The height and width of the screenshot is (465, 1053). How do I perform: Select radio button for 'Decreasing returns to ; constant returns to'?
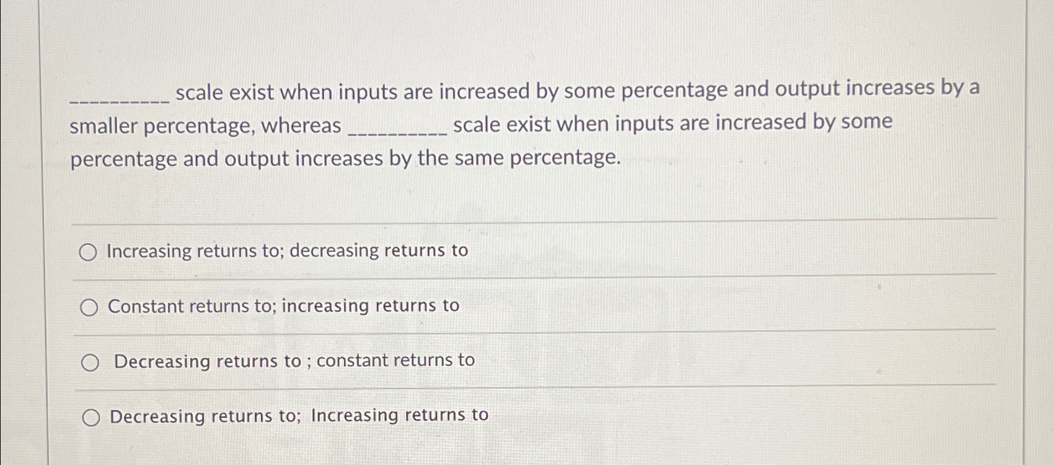tap(90, 361)
